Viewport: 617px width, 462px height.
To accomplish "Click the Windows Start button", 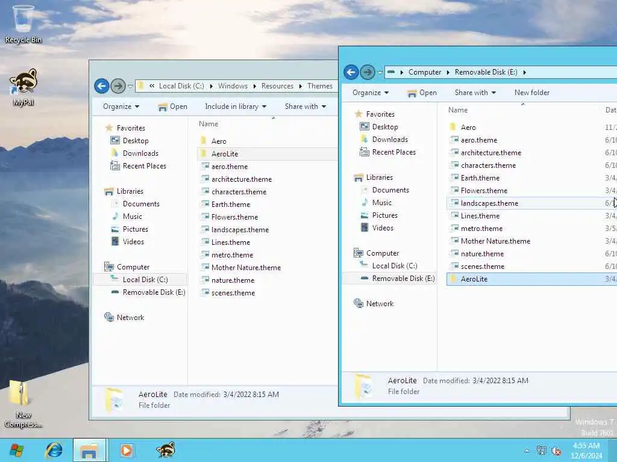I will pos(17,450).
